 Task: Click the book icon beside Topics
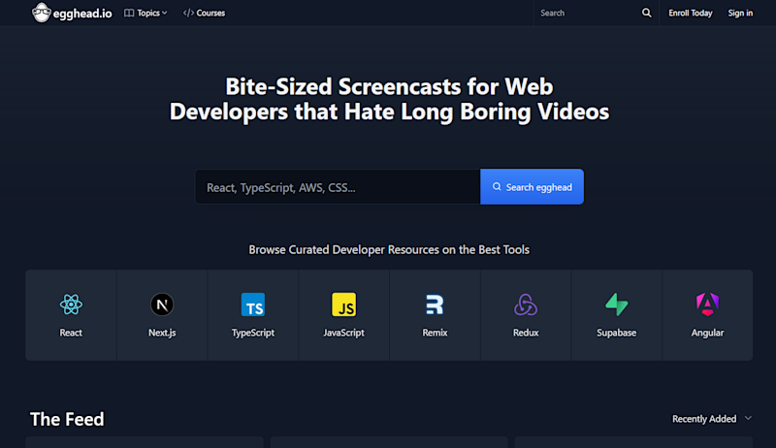pyautogui.click(x=129, y=13)
